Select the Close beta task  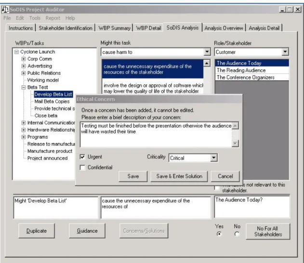coord(46,116)
